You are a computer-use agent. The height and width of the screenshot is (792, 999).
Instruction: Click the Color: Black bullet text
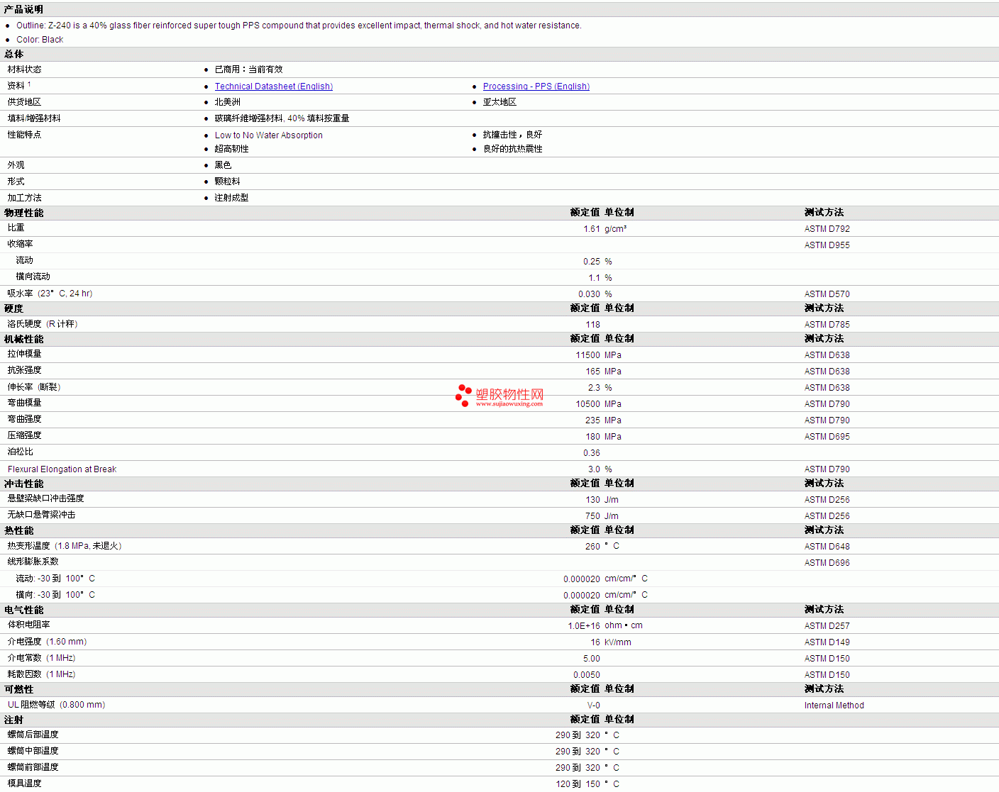tap(40, 40)
